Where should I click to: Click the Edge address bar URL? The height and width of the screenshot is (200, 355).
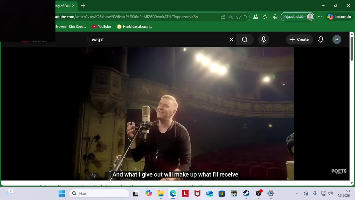[x=127, y=17]
